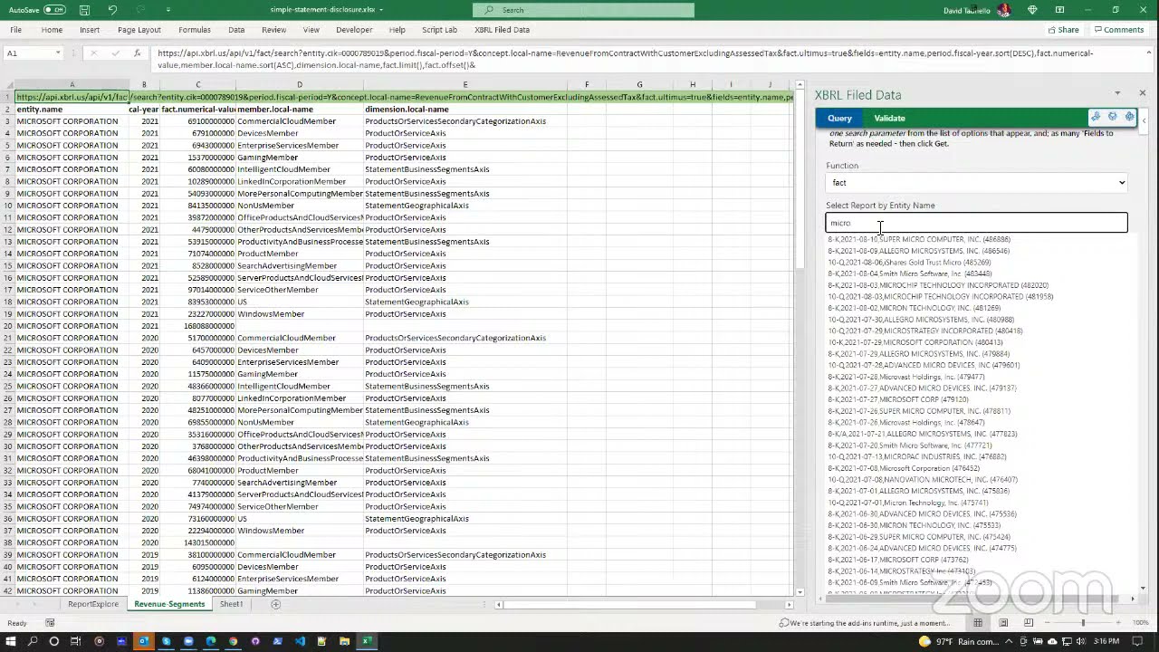
Task: Click the Enter checkmark icon in formula bar
Action: [116, 53]
